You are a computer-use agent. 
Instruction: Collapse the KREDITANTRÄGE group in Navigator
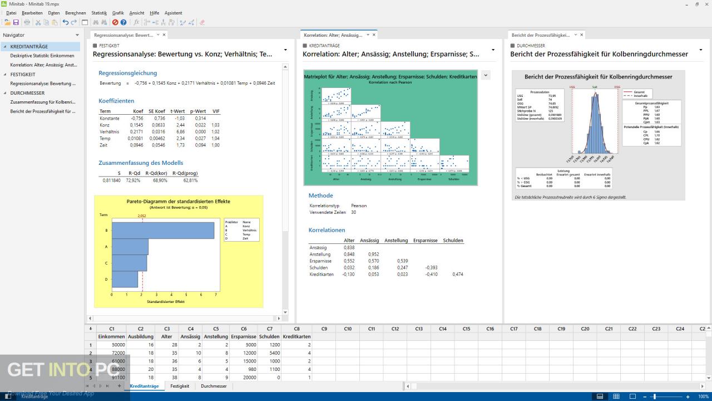pyautogui.click(x=5, y=47)
